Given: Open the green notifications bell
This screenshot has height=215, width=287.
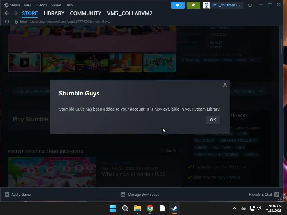Looking at the screenshot, I should point(193,5).
